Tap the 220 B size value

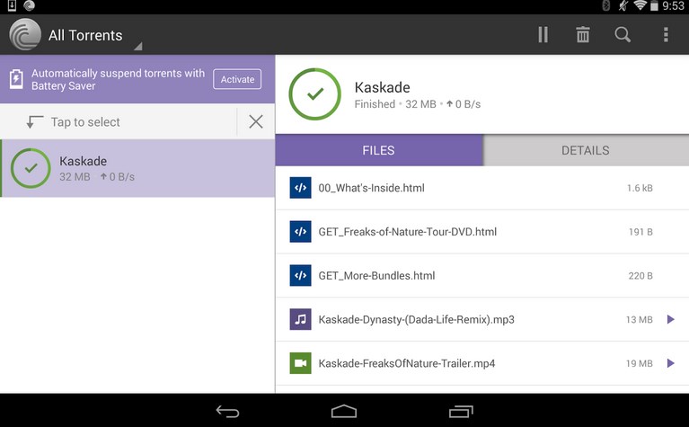pos(640,276)
